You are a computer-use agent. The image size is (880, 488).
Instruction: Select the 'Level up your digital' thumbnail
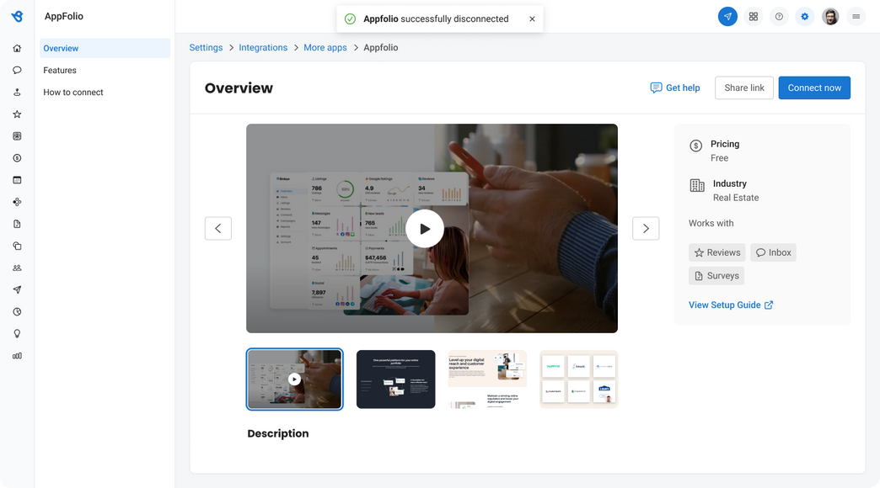point(487,379)
